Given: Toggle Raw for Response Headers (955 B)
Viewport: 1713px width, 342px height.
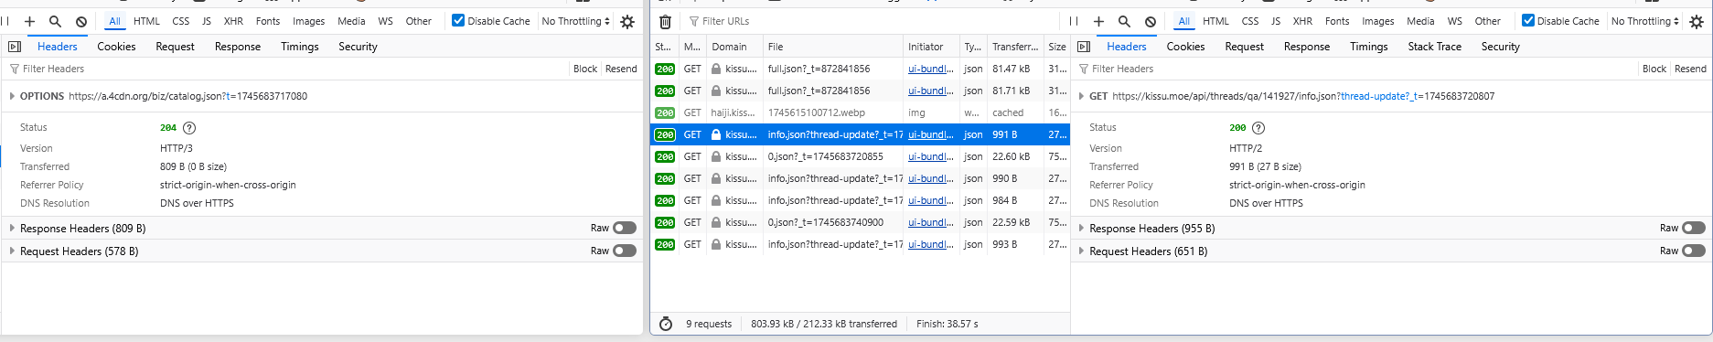Looking at the screenshot, I should click(1694, 228).
